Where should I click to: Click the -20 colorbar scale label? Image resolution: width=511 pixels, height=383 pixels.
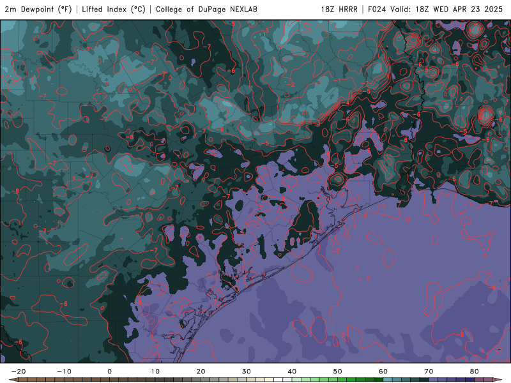19,372
